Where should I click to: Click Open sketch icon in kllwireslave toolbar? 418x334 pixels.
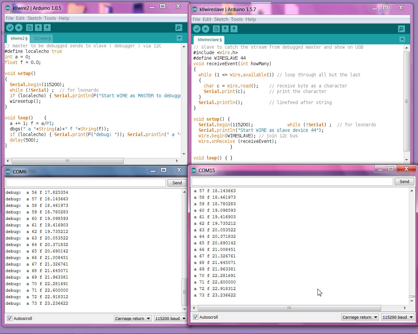point(225,29)
